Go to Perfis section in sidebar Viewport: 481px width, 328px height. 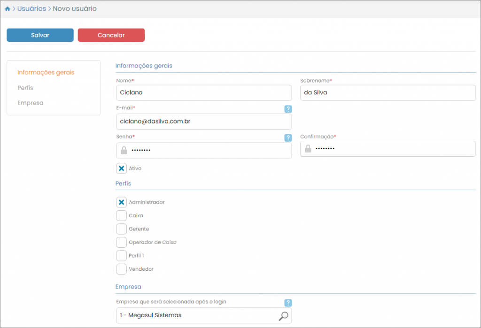coord(25,88)
